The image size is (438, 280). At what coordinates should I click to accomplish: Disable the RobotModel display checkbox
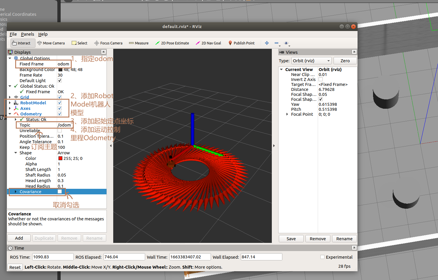tap(60, 103)
